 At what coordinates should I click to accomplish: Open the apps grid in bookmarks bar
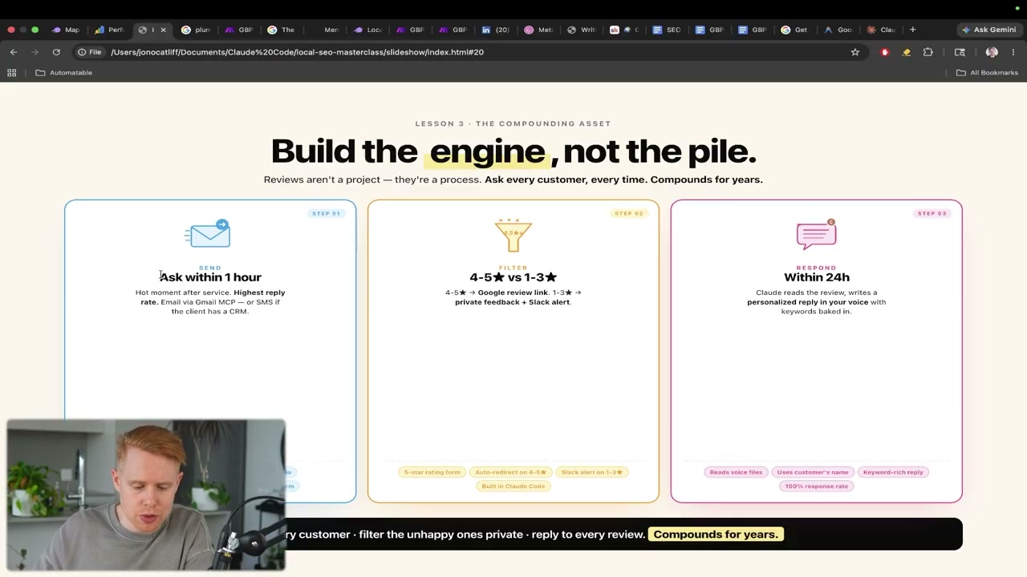[x=12, y=73]
